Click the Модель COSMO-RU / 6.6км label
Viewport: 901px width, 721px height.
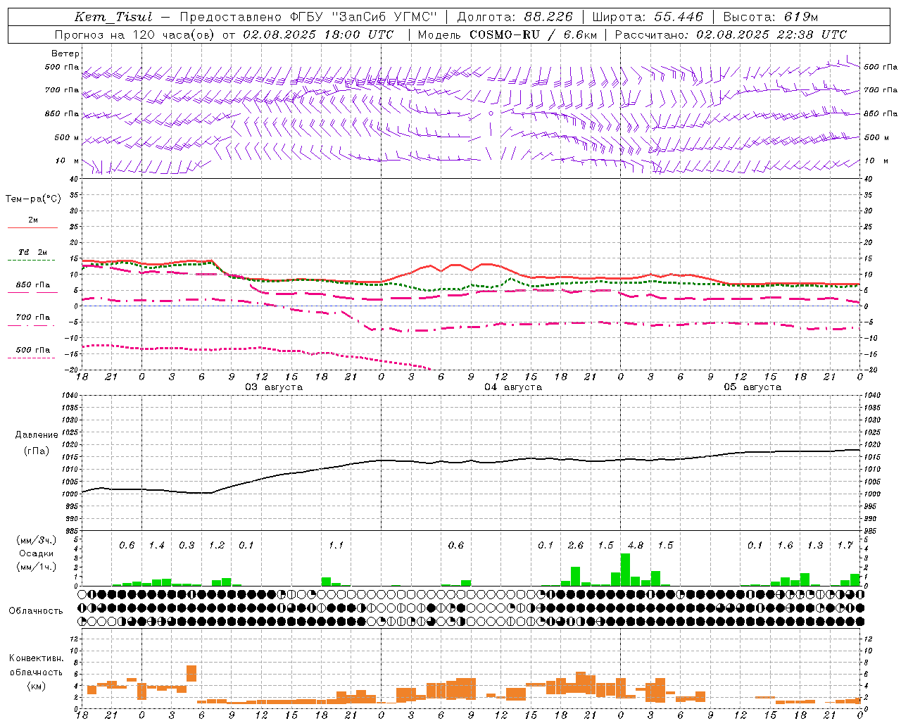tap(507, 35)
